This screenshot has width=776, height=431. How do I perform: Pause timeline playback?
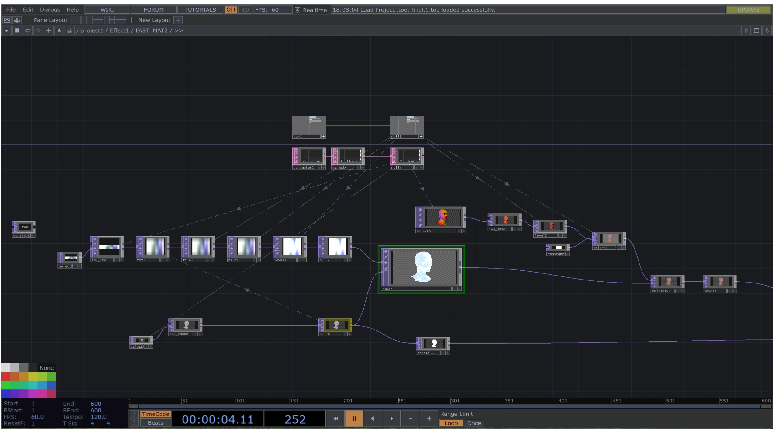click(354, 419)
